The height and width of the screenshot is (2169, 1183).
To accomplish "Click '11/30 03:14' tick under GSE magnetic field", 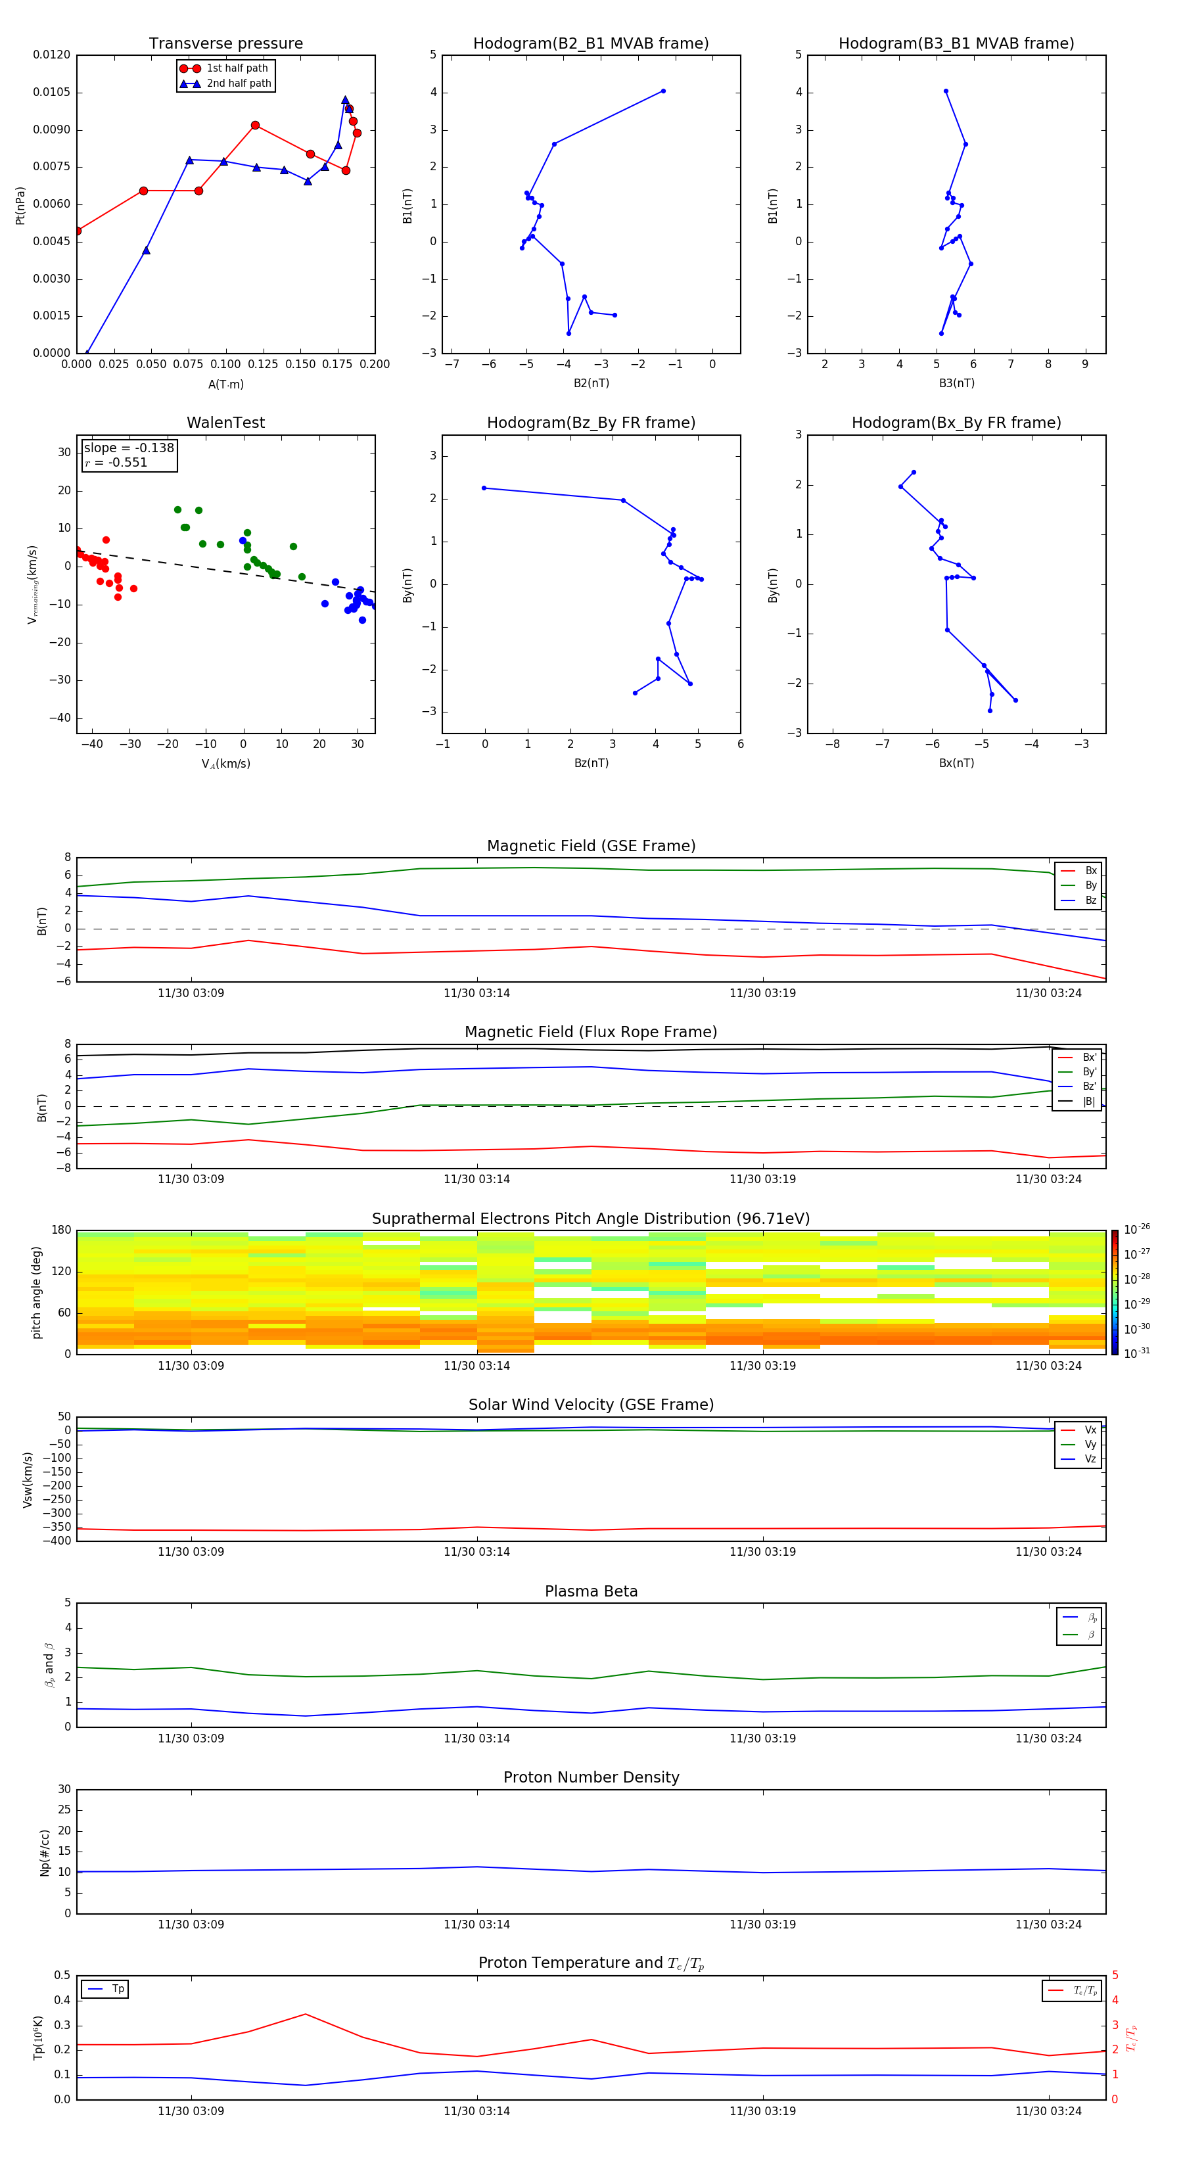I will pos(476,994).
